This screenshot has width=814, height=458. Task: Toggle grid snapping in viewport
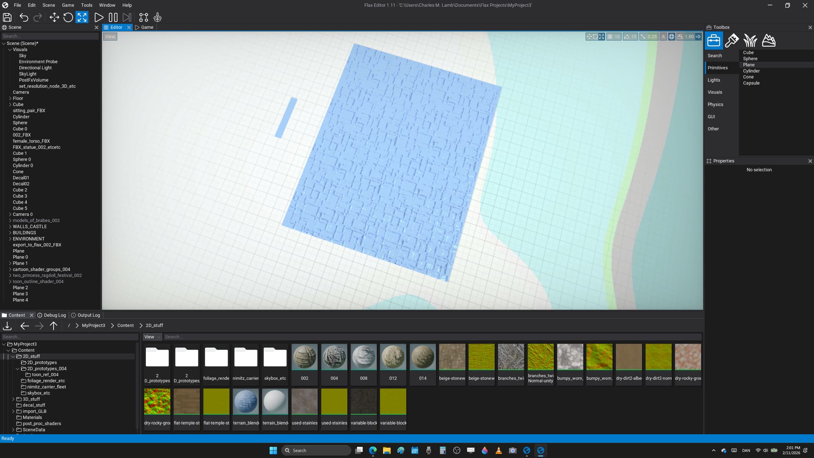[x=610, y=37]
